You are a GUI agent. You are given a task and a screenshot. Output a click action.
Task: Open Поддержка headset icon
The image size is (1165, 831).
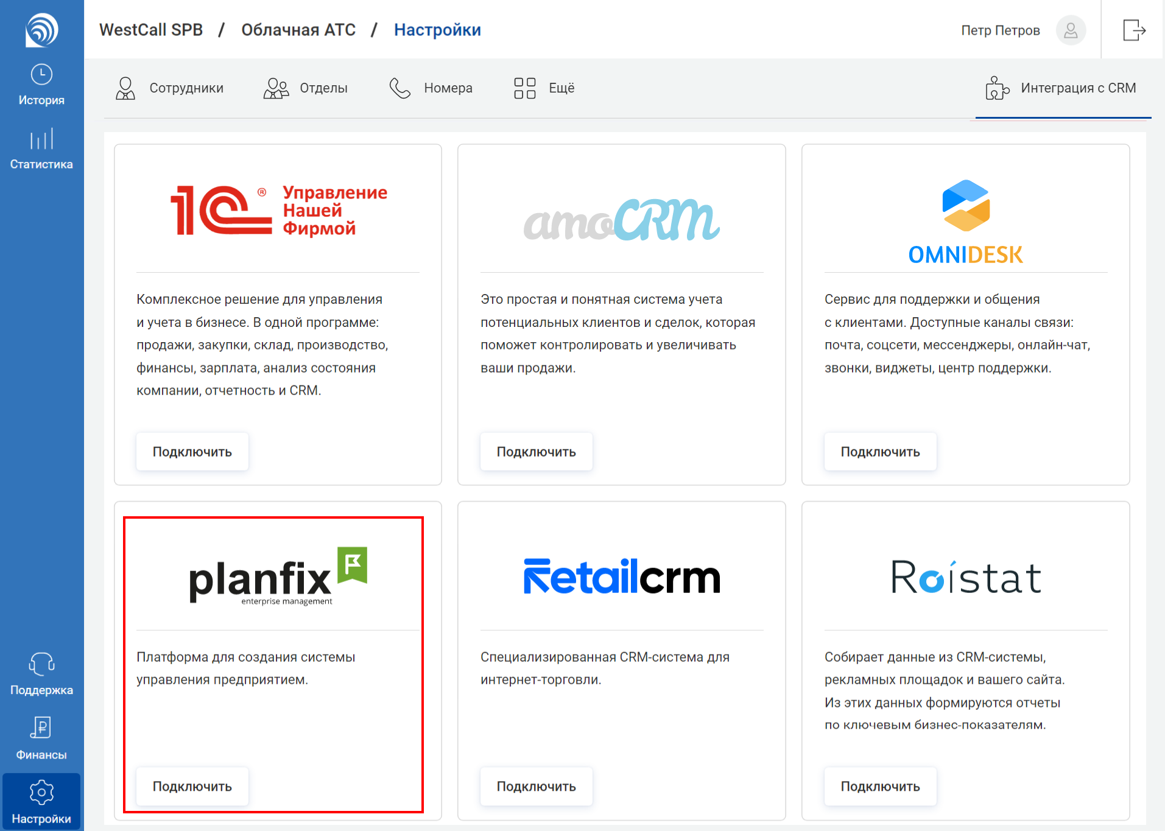pos(41,664)
